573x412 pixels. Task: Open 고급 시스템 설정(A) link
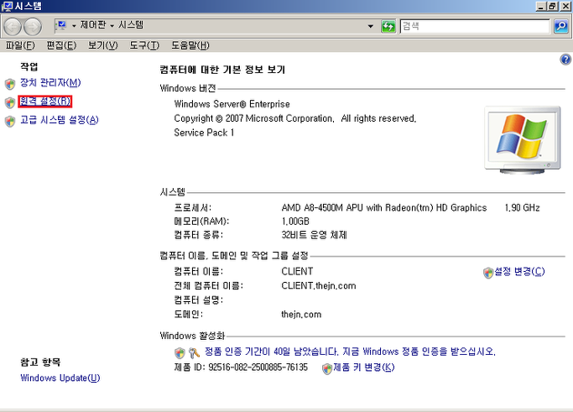tap(60, 120)
